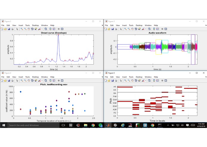This screenshot has width=207, height=147.
Task: Open Tools menu in Figure 2
Action: click(x=27, y=25)
